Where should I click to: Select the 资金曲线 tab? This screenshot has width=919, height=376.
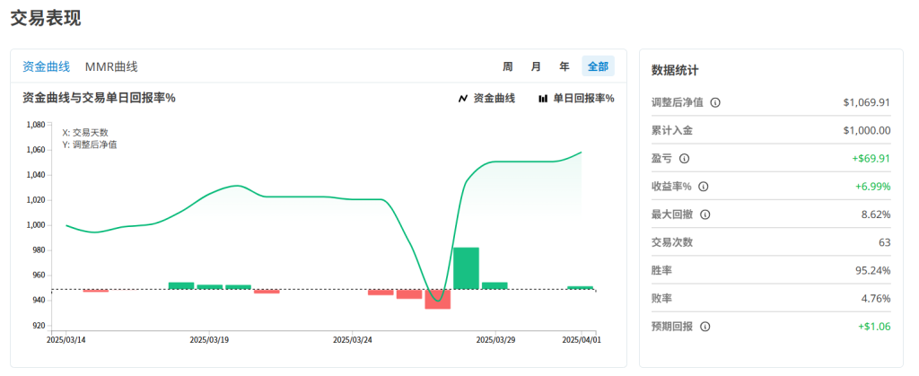point(46,66)
